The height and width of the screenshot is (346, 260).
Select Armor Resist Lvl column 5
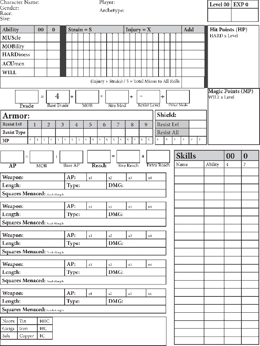click(90, 124)
